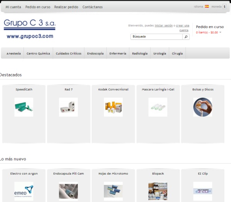
Task: Open the Centro Química category
Action: point(38,53)
